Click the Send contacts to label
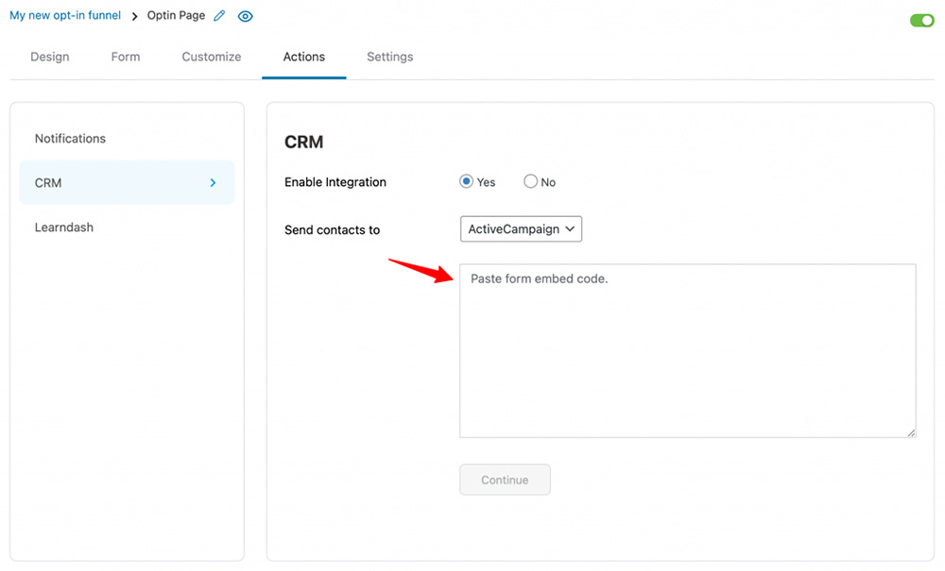The image size is (945, 571). coord(332,230)
